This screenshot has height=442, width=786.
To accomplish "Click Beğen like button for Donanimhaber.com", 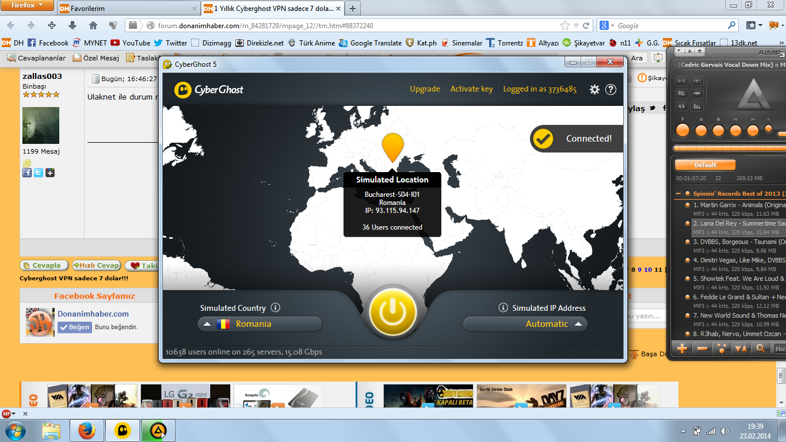I will point(75,327).
